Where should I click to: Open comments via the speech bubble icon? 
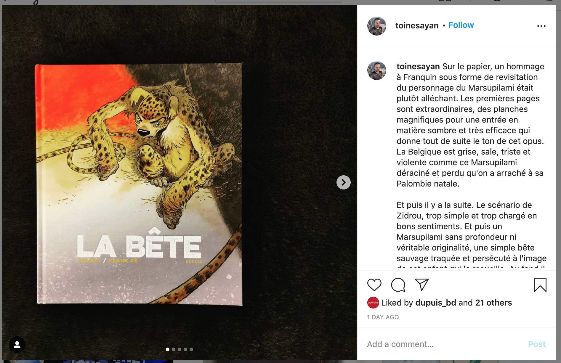pyautogui.click(x=398, y=285)
